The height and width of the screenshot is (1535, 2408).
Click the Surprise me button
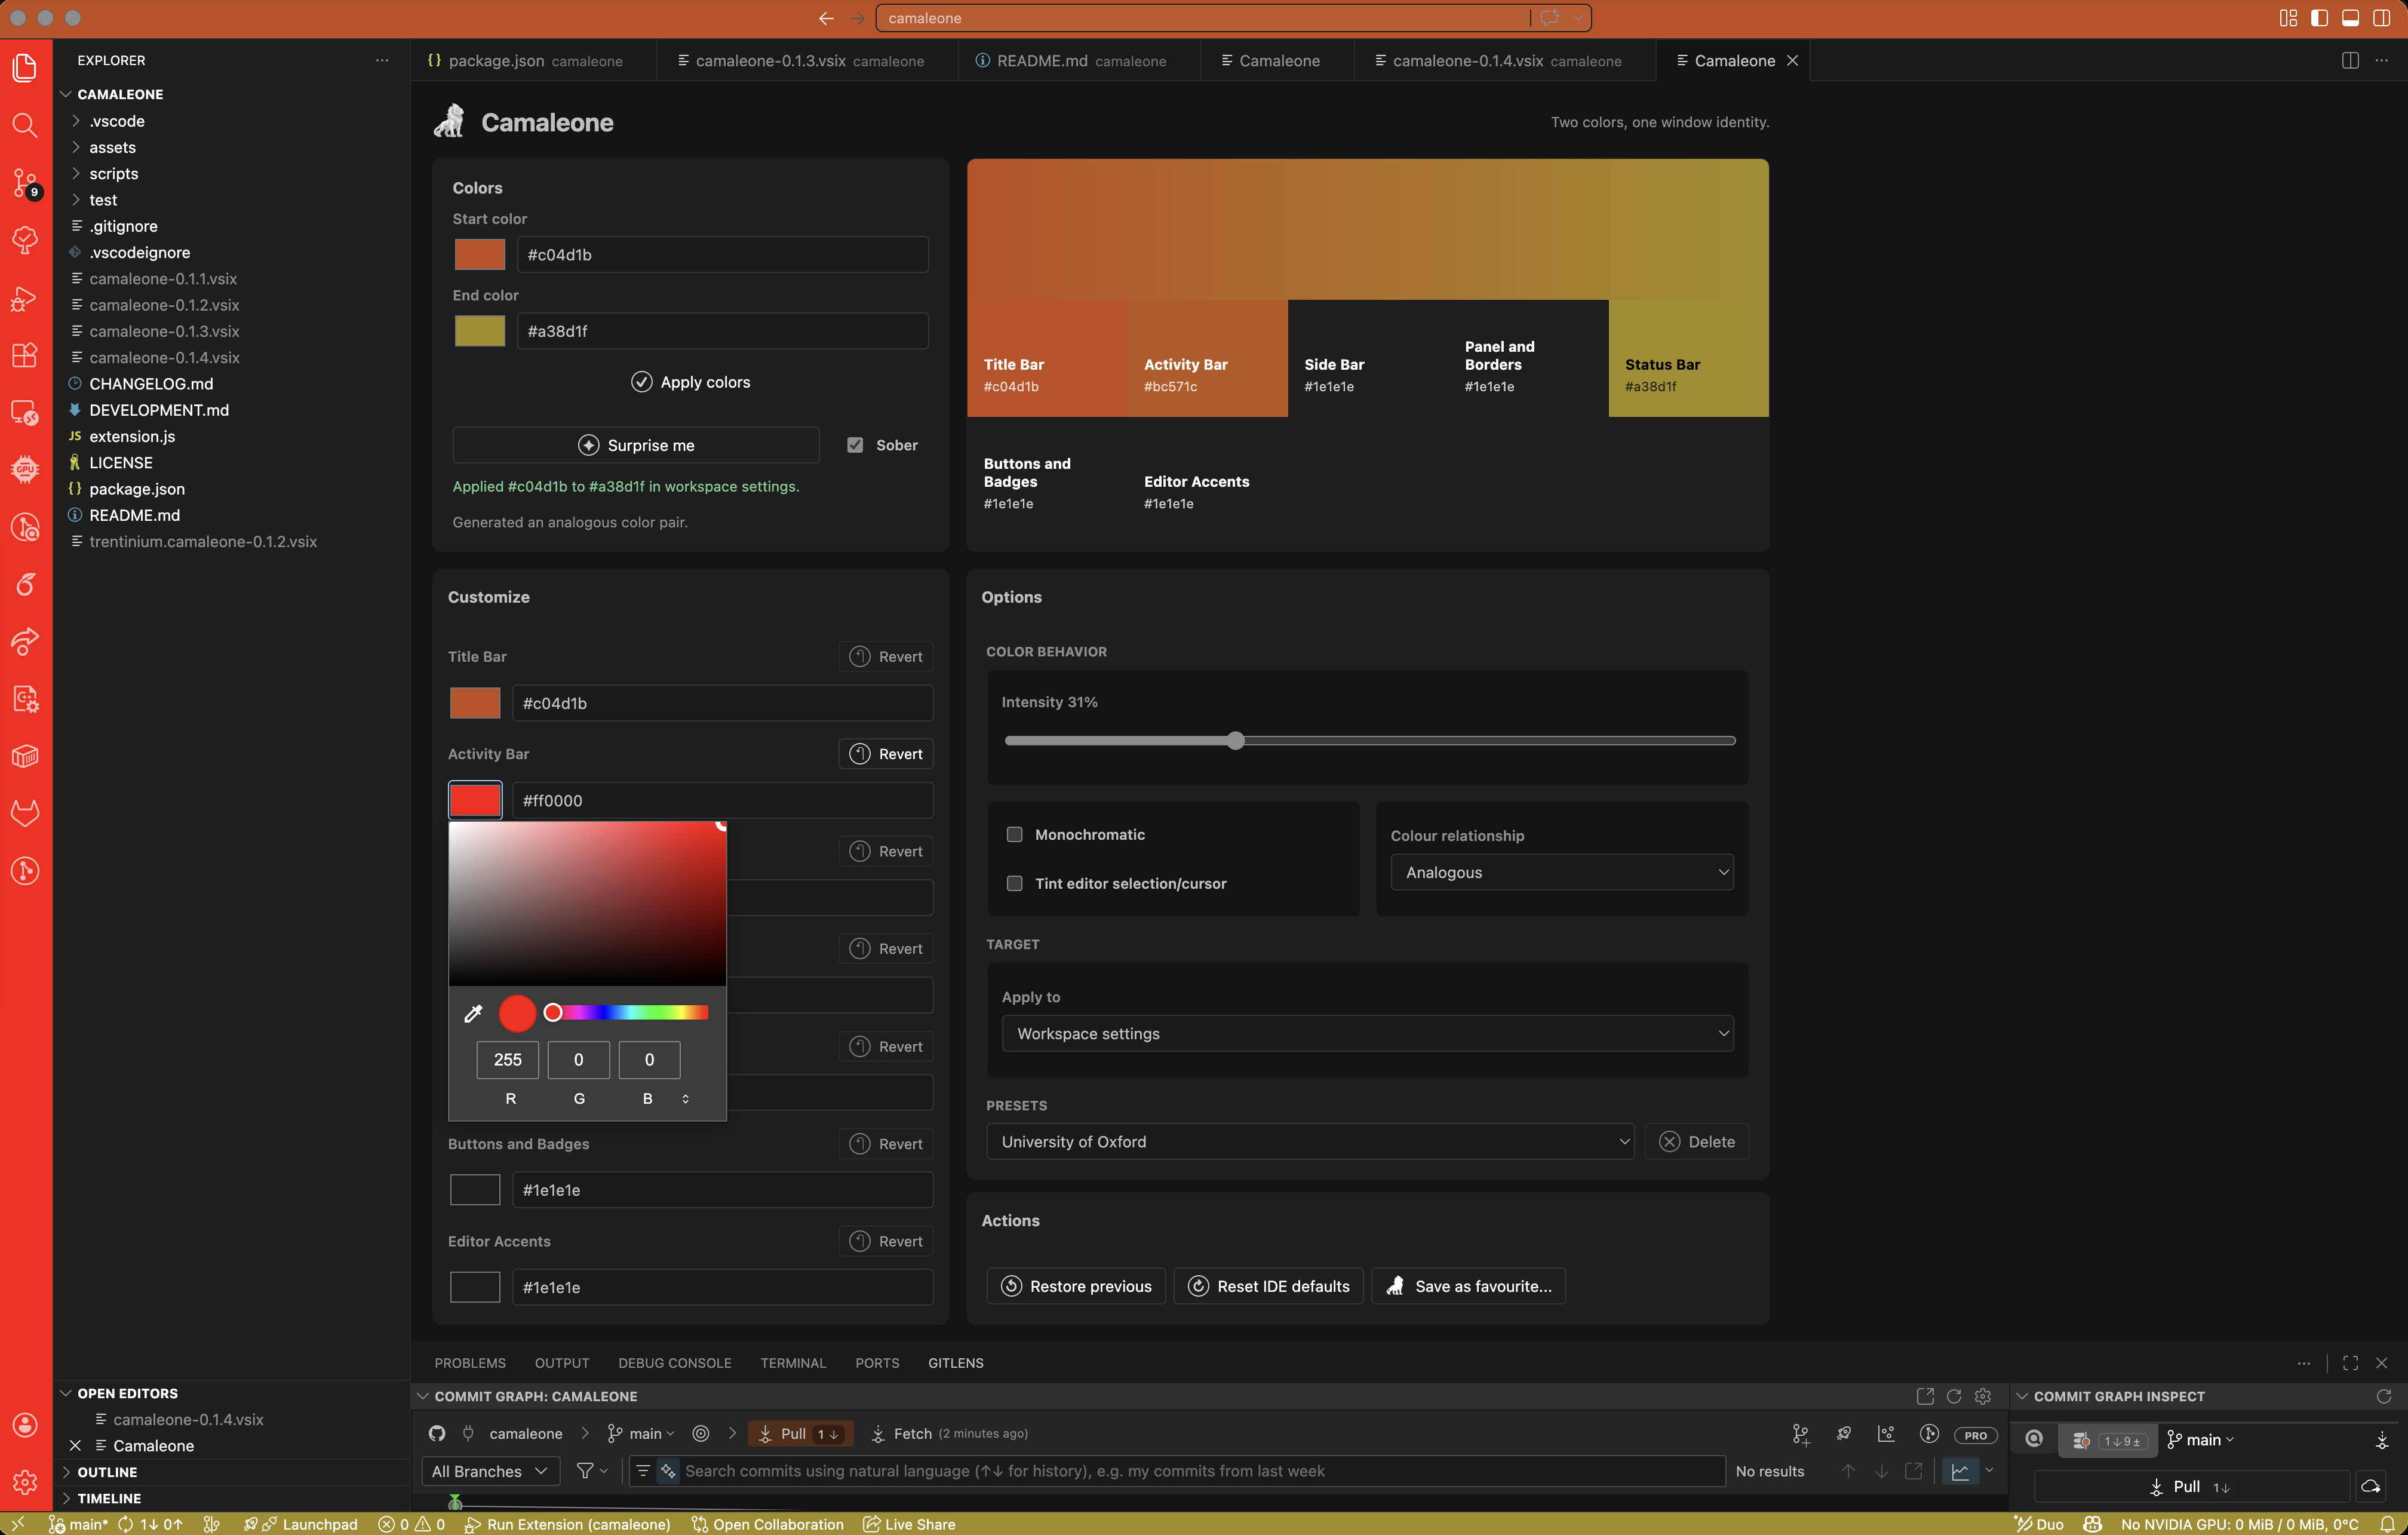[x=635, y=445]
